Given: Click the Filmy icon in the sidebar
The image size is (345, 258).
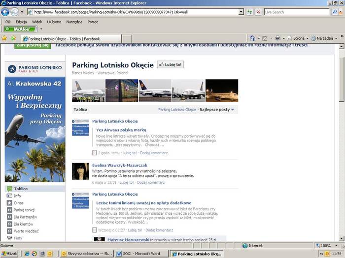Looking at the screenshot, I should tap(9, 238).
